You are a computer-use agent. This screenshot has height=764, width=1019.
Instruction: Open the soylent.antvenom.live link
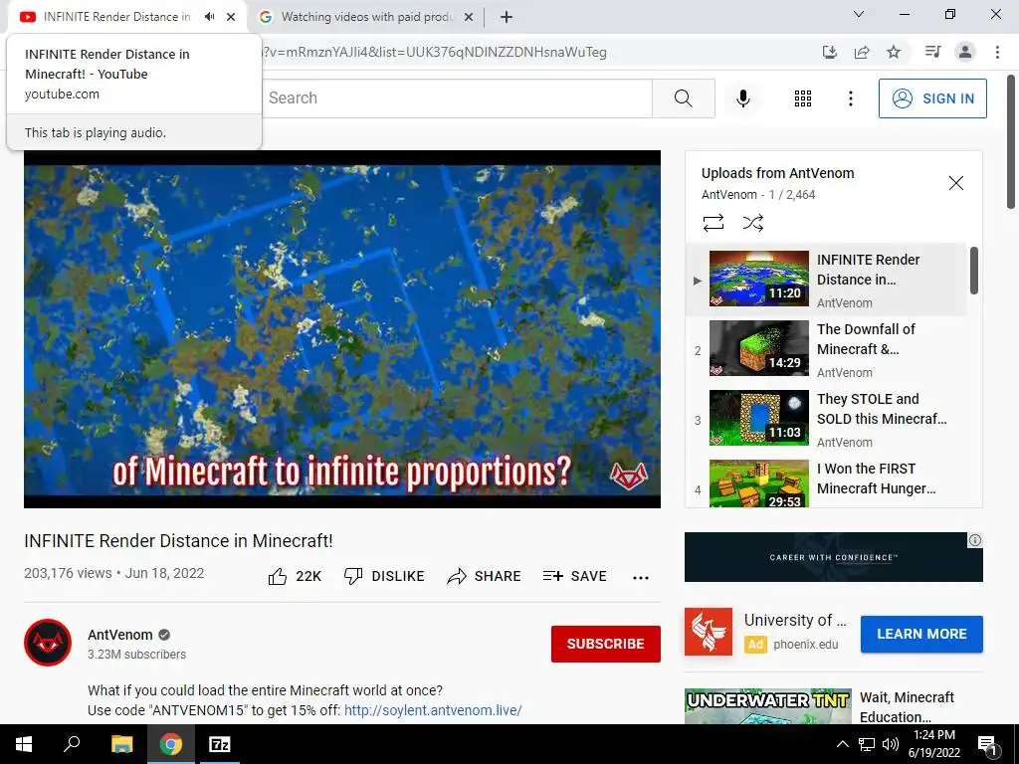pyautogui.click(x=433, y=710)
